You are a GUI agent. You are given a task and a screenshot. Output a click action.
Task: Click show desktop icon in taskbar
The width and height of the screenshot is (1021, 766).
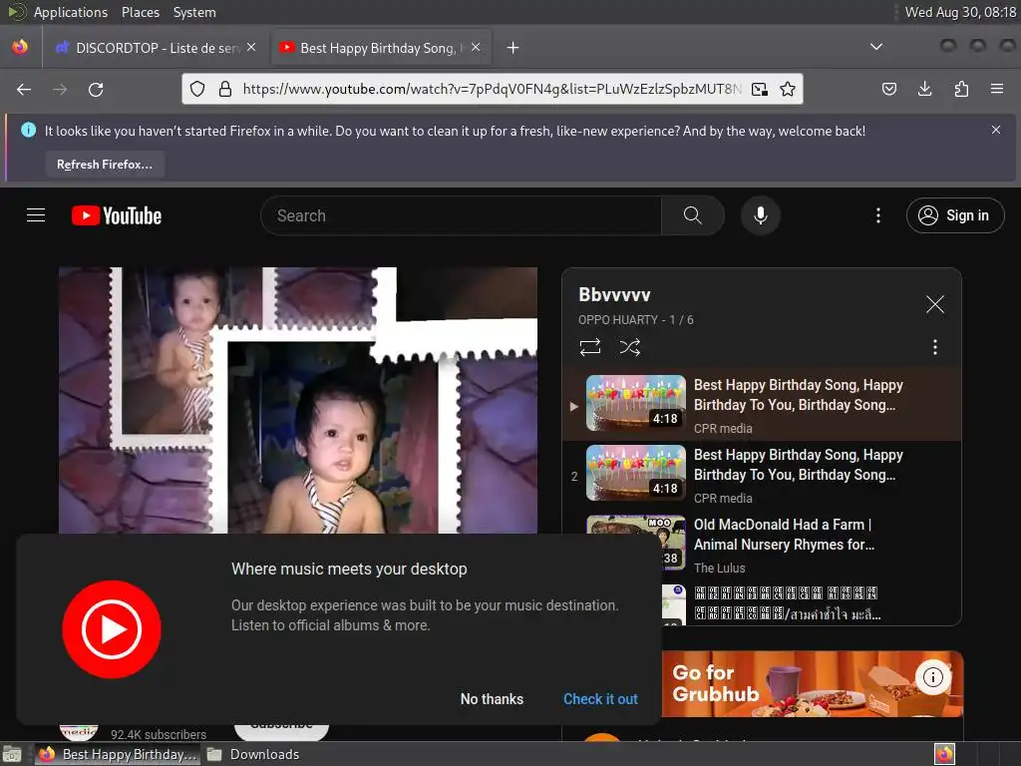pyautogui.click(x=12, y=754)
